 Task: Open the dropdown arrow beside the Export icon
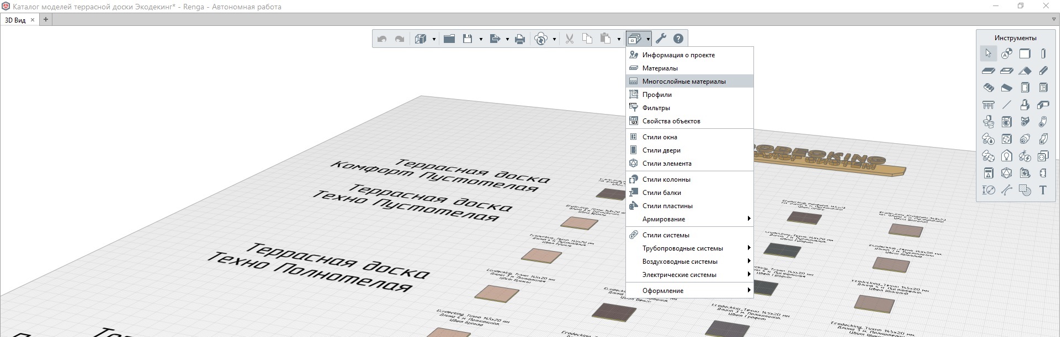[x=507, y=39]
